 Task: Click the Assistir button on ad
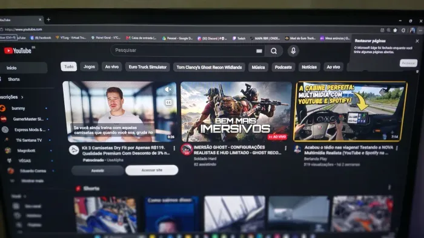(98, 170)
